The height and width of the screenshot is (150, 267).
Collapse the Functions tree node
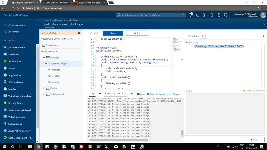pyautogui.click(x=44, y=58)
